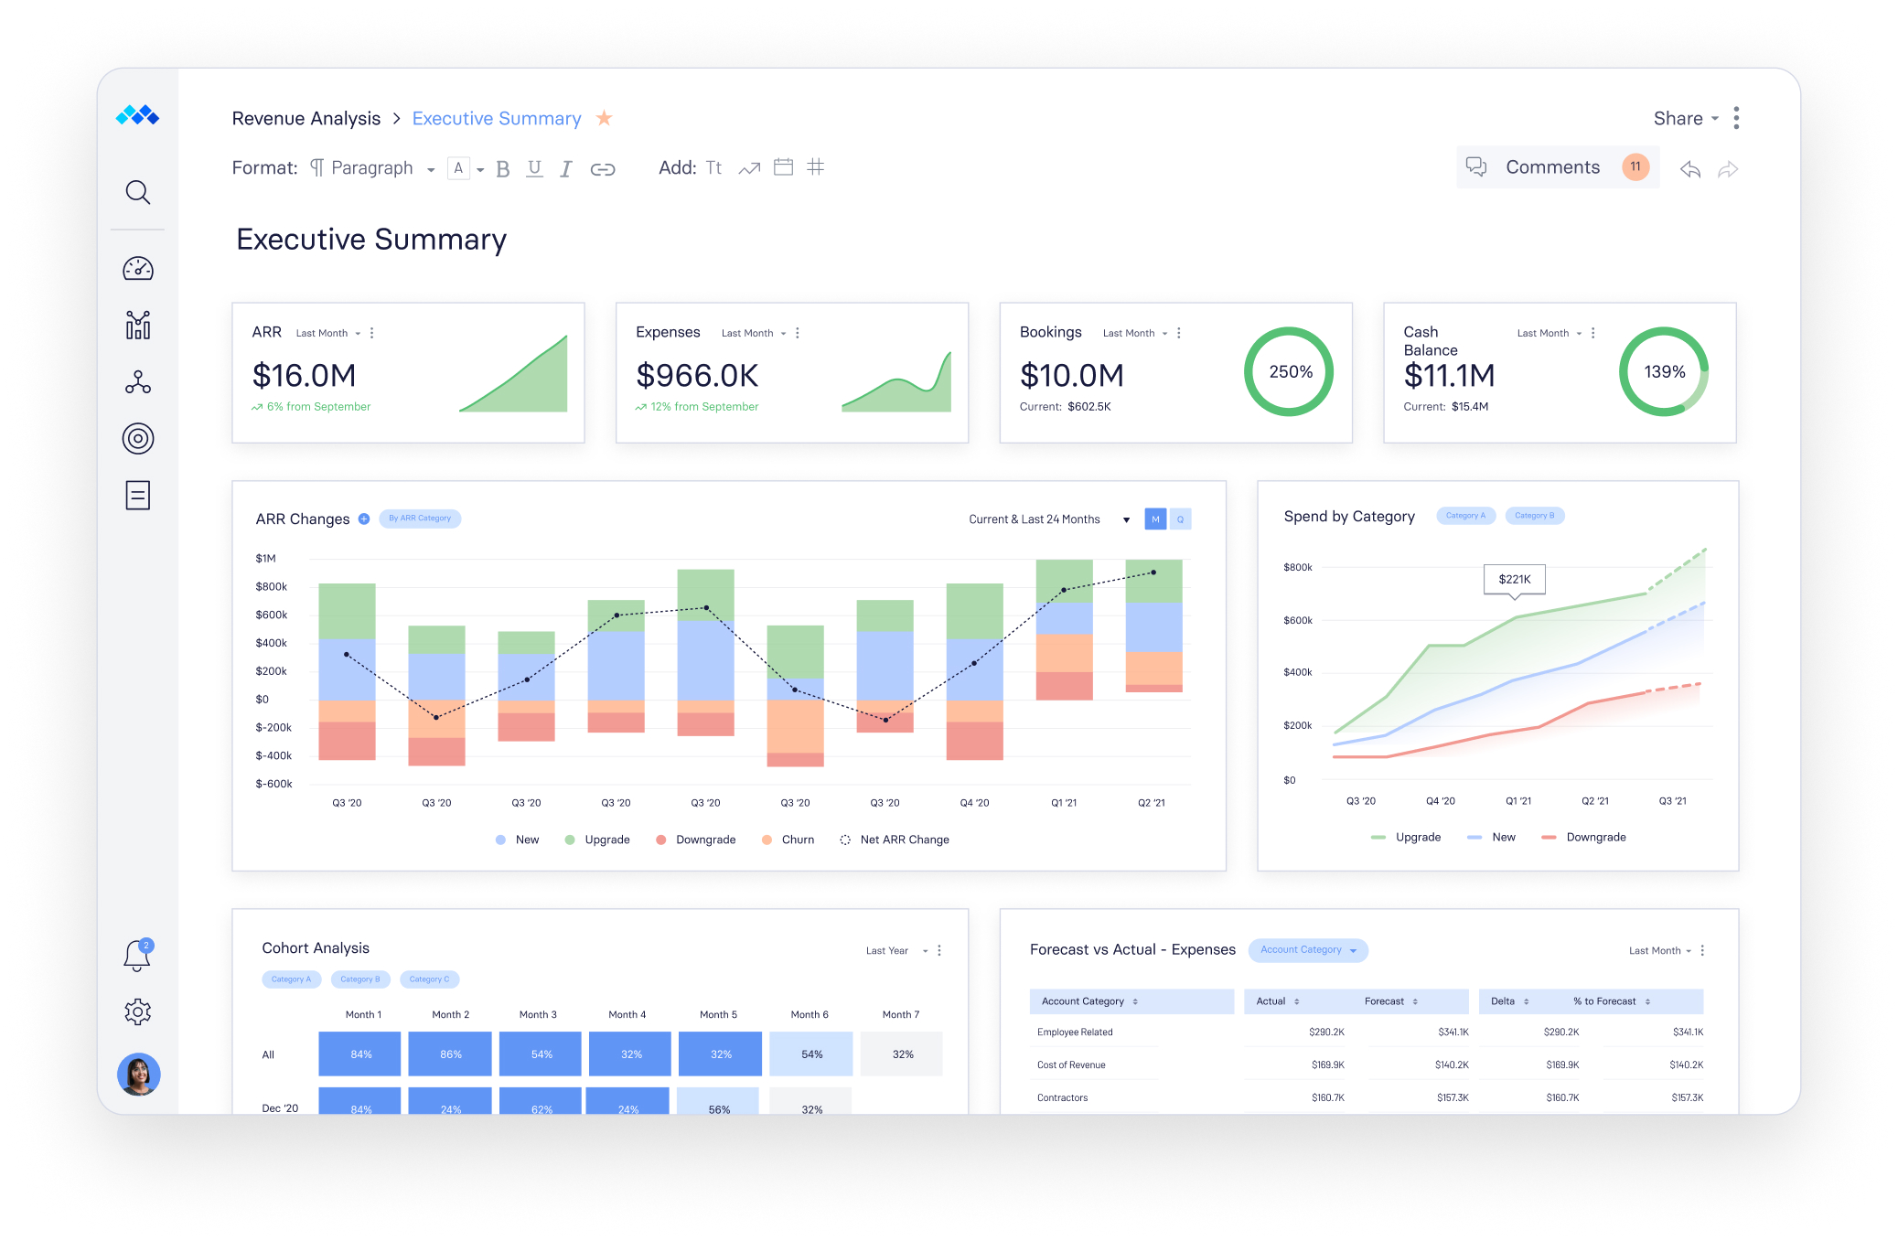Screen dimensions: 1898x1241
Task: Add a calendar date element
Action: click(x=783, y=167)
